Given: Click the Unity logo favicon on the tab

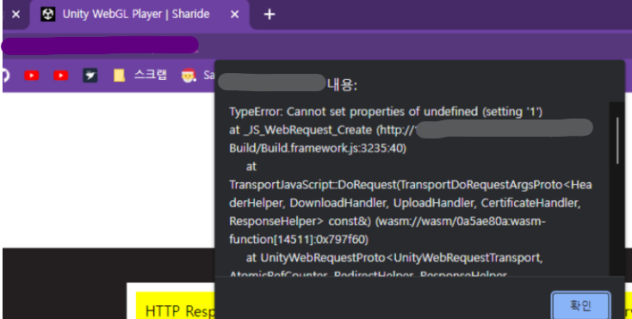Looking at the screenshot, I should pos(48,15).
